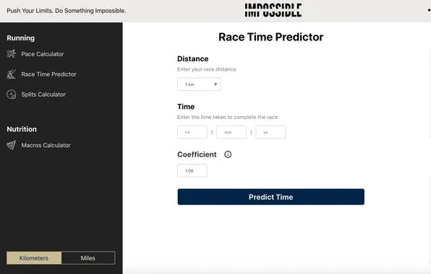Click the 'Race Time Predictor' page title

click(271, 37)
